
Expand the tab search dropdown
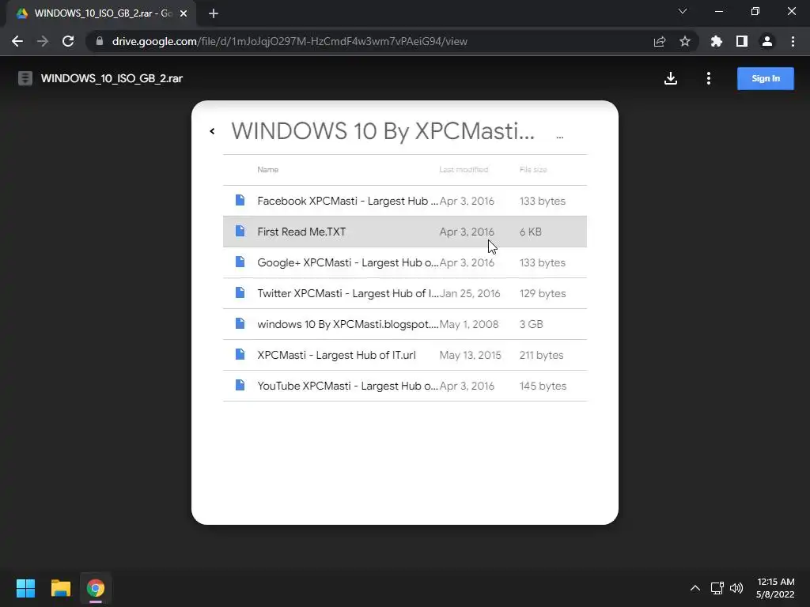[x=683, y=11]
